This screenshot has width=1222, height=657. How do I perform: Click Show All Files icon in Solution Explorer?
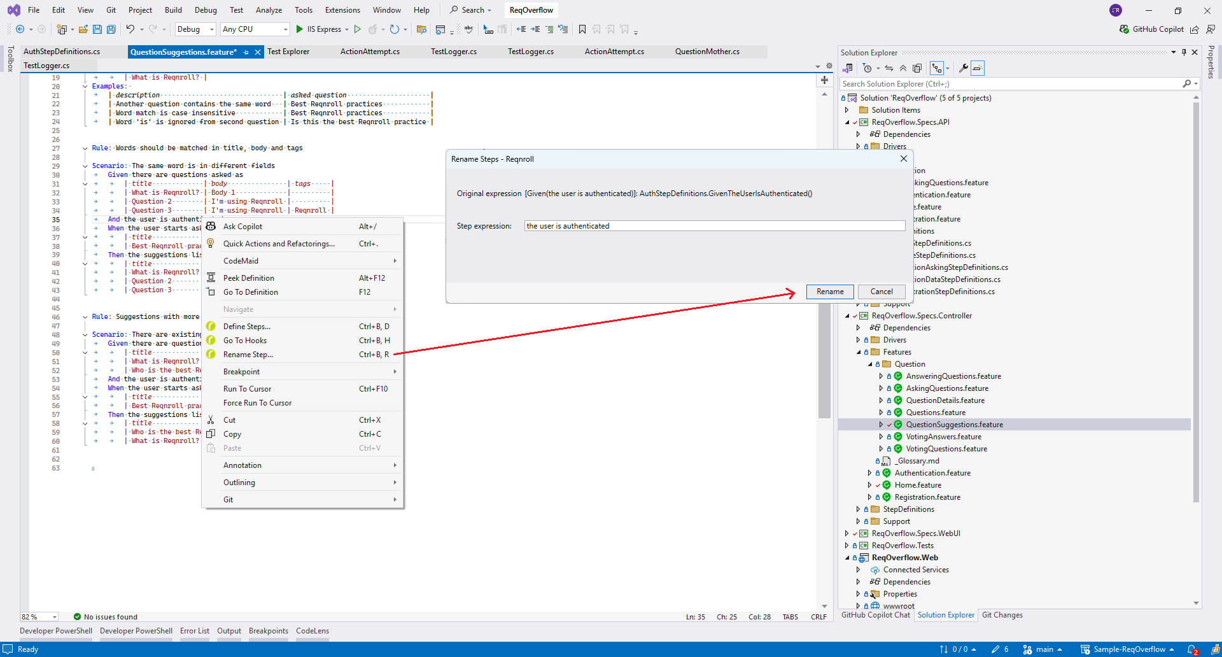(917, 68)
